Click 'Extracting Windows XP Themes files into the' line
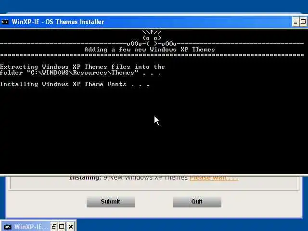The height and width of the screenshot is (231, 308). 82,67
